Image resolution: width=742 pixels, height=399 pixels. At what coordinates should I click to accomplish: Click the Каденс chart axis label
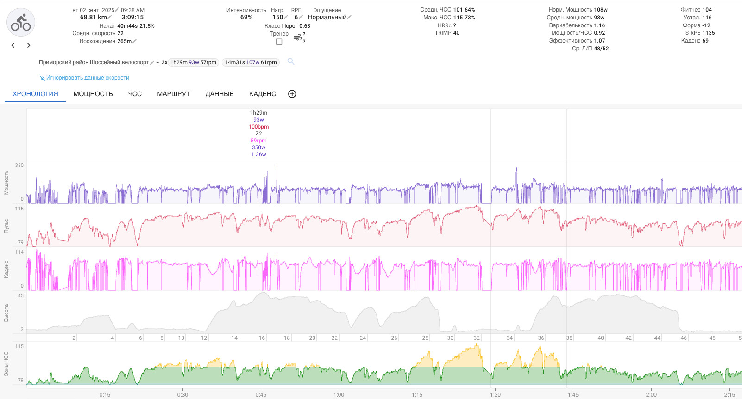click(x=6, y=269)
